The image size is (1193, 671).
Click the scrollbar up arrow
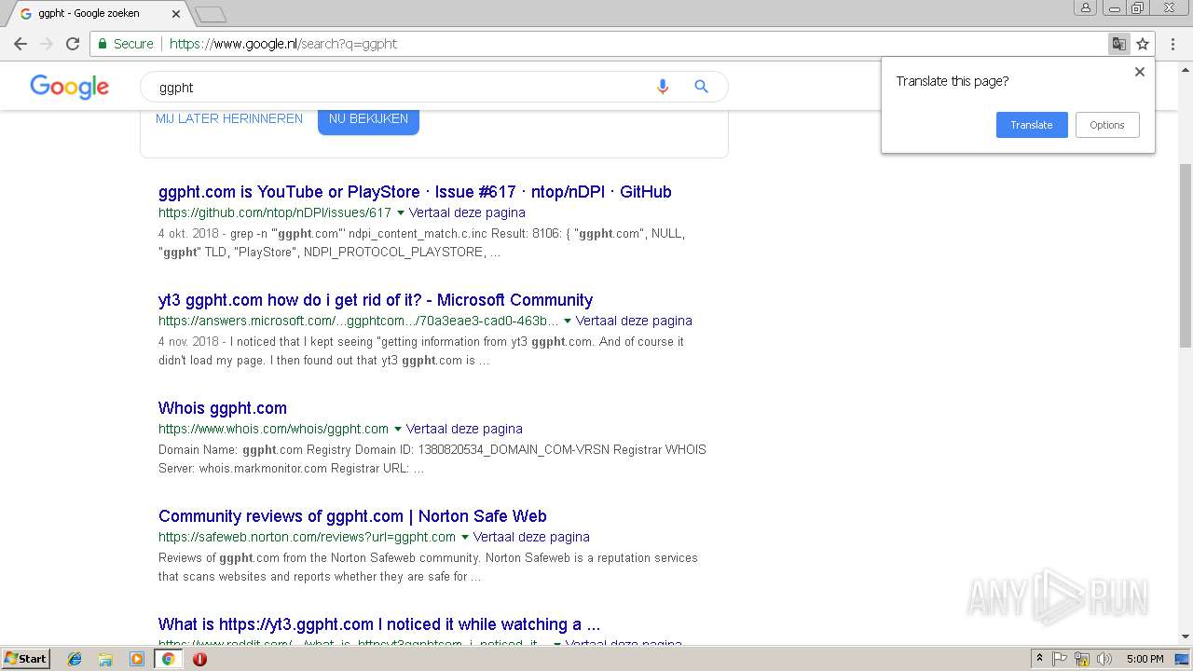coord(1185,69)
